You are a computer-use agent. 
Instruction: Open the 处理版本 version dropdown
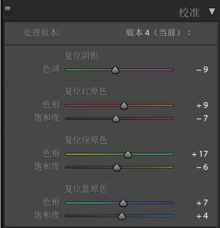coord(158,33)
